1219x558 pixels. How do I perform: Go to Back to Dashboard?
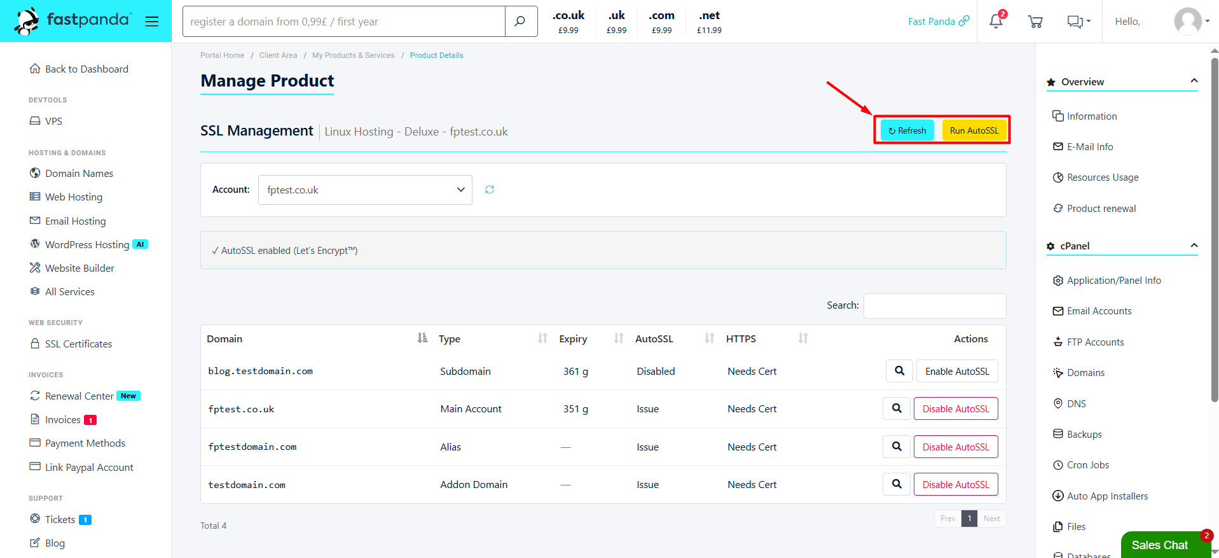pos(79,69)
